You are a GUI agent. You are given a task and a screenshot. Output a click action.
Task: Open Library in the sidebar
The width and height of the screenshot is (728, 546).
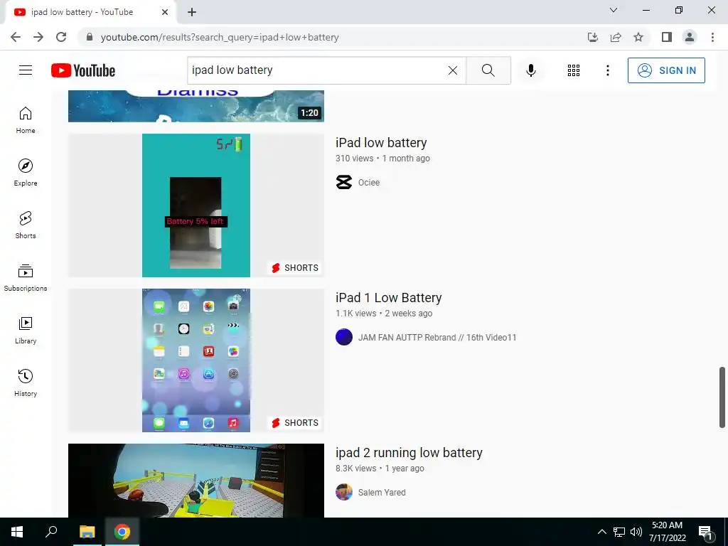(x=26, y=330)
